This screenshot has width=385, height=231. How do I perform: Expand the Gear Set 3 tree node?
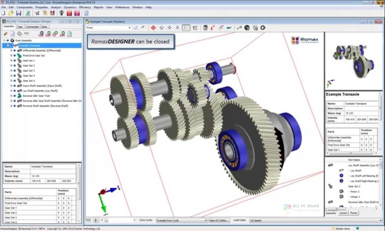coord(11,71)
